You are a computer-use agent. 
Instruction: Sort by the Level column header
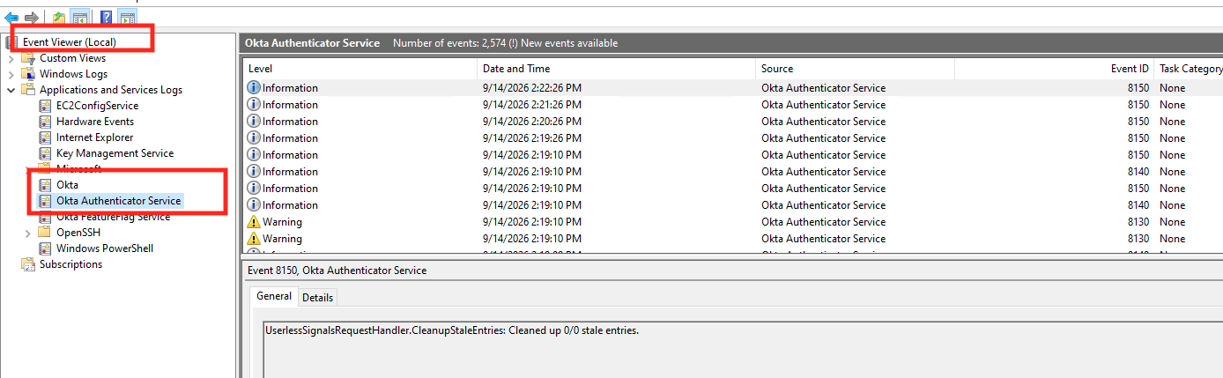pos(359,69)
